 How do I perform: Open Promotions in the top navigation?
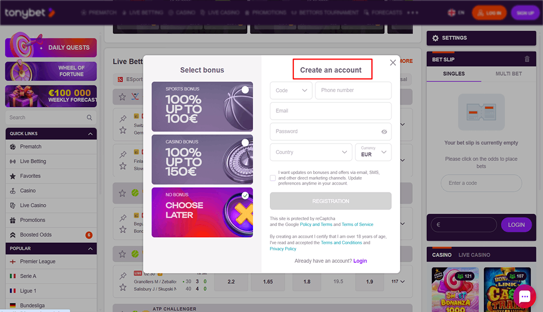(266, 13)
